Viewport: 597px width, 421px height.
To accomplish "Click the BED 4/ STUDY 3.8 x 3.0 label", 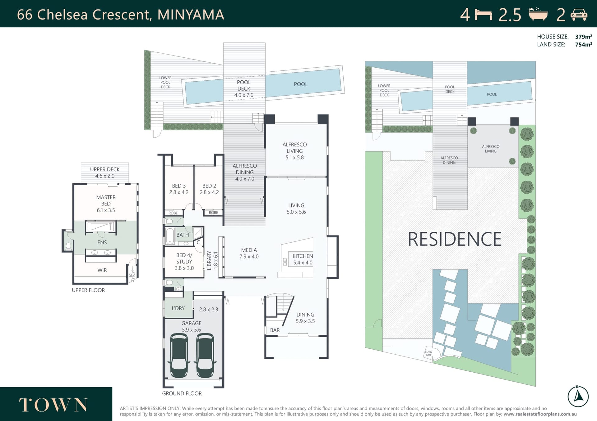I will pyautogui.click(x=184, y=262).
